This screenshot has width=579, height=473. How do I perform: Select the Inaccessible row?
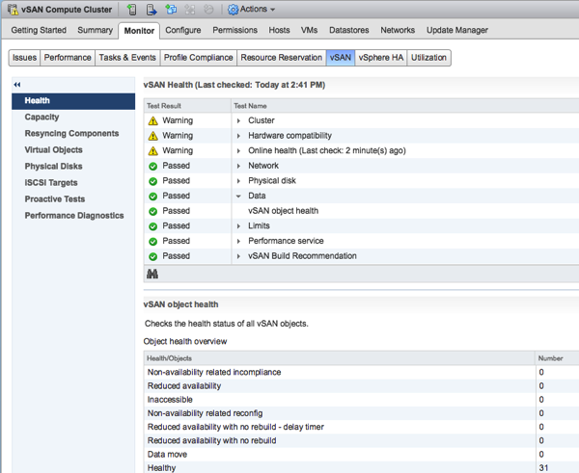pyautogui.click(x=362, y=400)
